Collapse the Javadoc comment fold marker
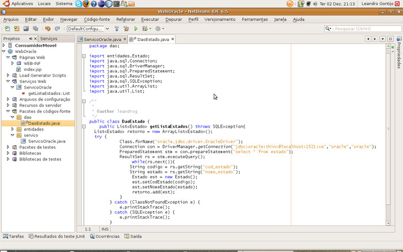This screenshot has height=252, width=403. 84,101
